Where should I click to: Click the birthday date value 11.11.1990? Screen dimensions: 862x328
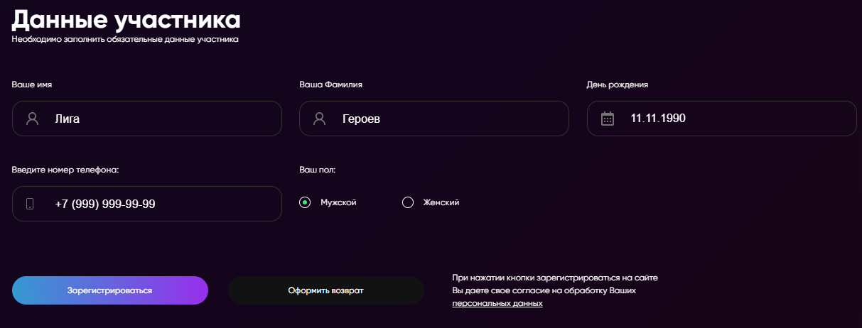click(x=658, y=119)
